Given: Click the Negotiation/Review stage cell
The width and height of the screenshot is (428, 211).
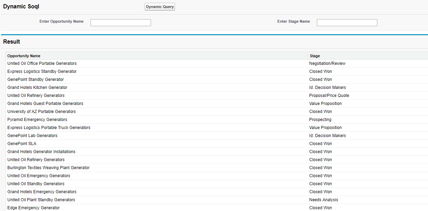Looking at the screenshot, I should click(x=327, y=63).
